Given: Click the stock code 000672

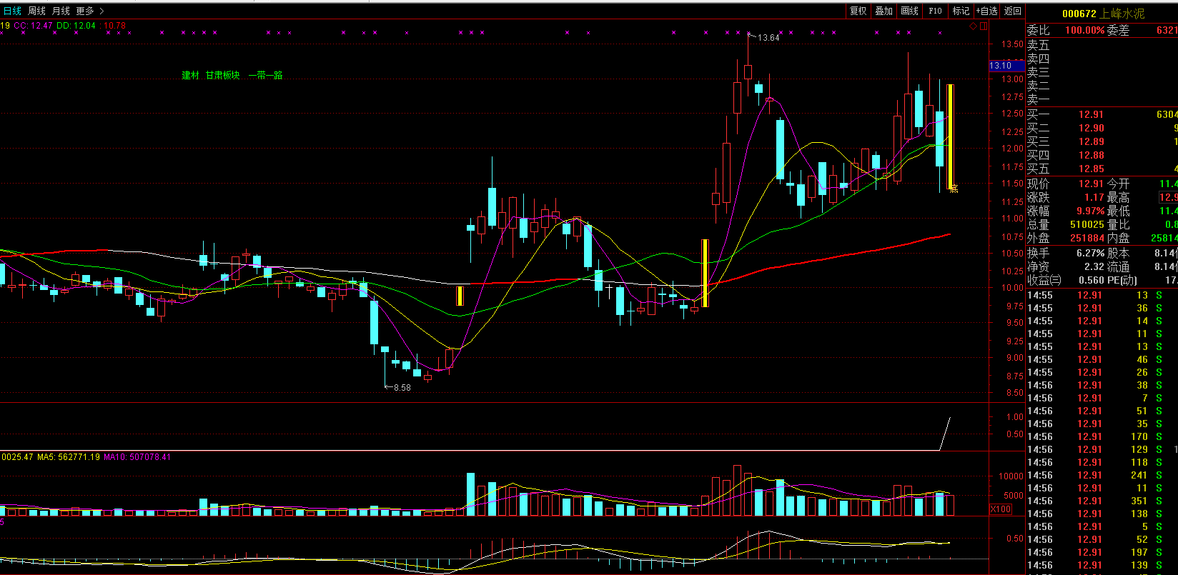Looking at the screenshot, I should 1079,14.
